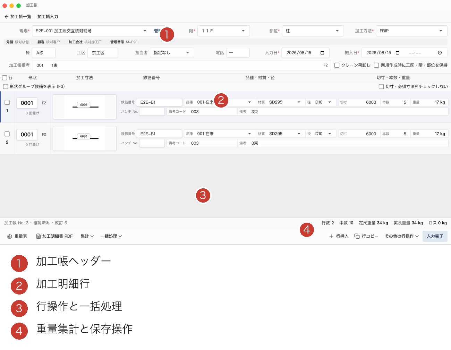
Task: Select row 2 checkbox
Action: click(7, 134)
